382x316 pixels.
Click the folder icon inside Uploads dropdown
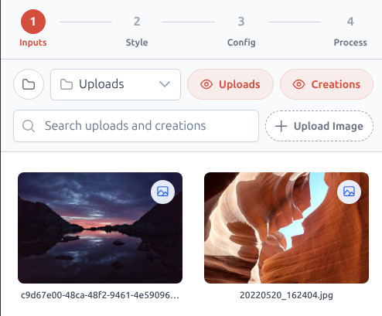point(66,84)
